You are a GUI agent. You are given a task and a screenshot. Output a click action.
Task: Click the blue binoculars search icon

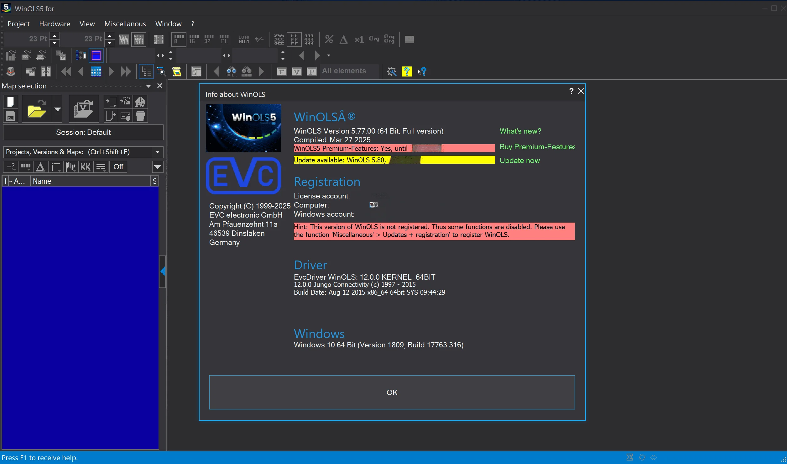point(232,72)
